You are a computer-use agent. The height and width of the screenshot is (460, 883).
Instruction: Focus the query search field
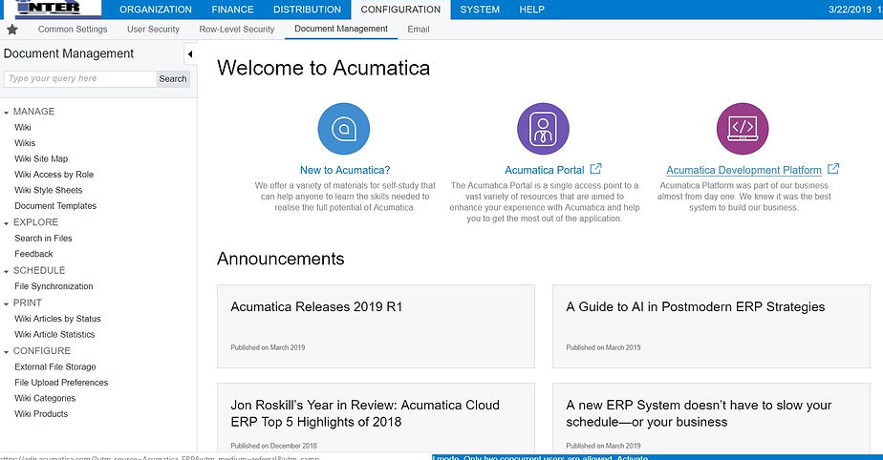coord(80,78)
